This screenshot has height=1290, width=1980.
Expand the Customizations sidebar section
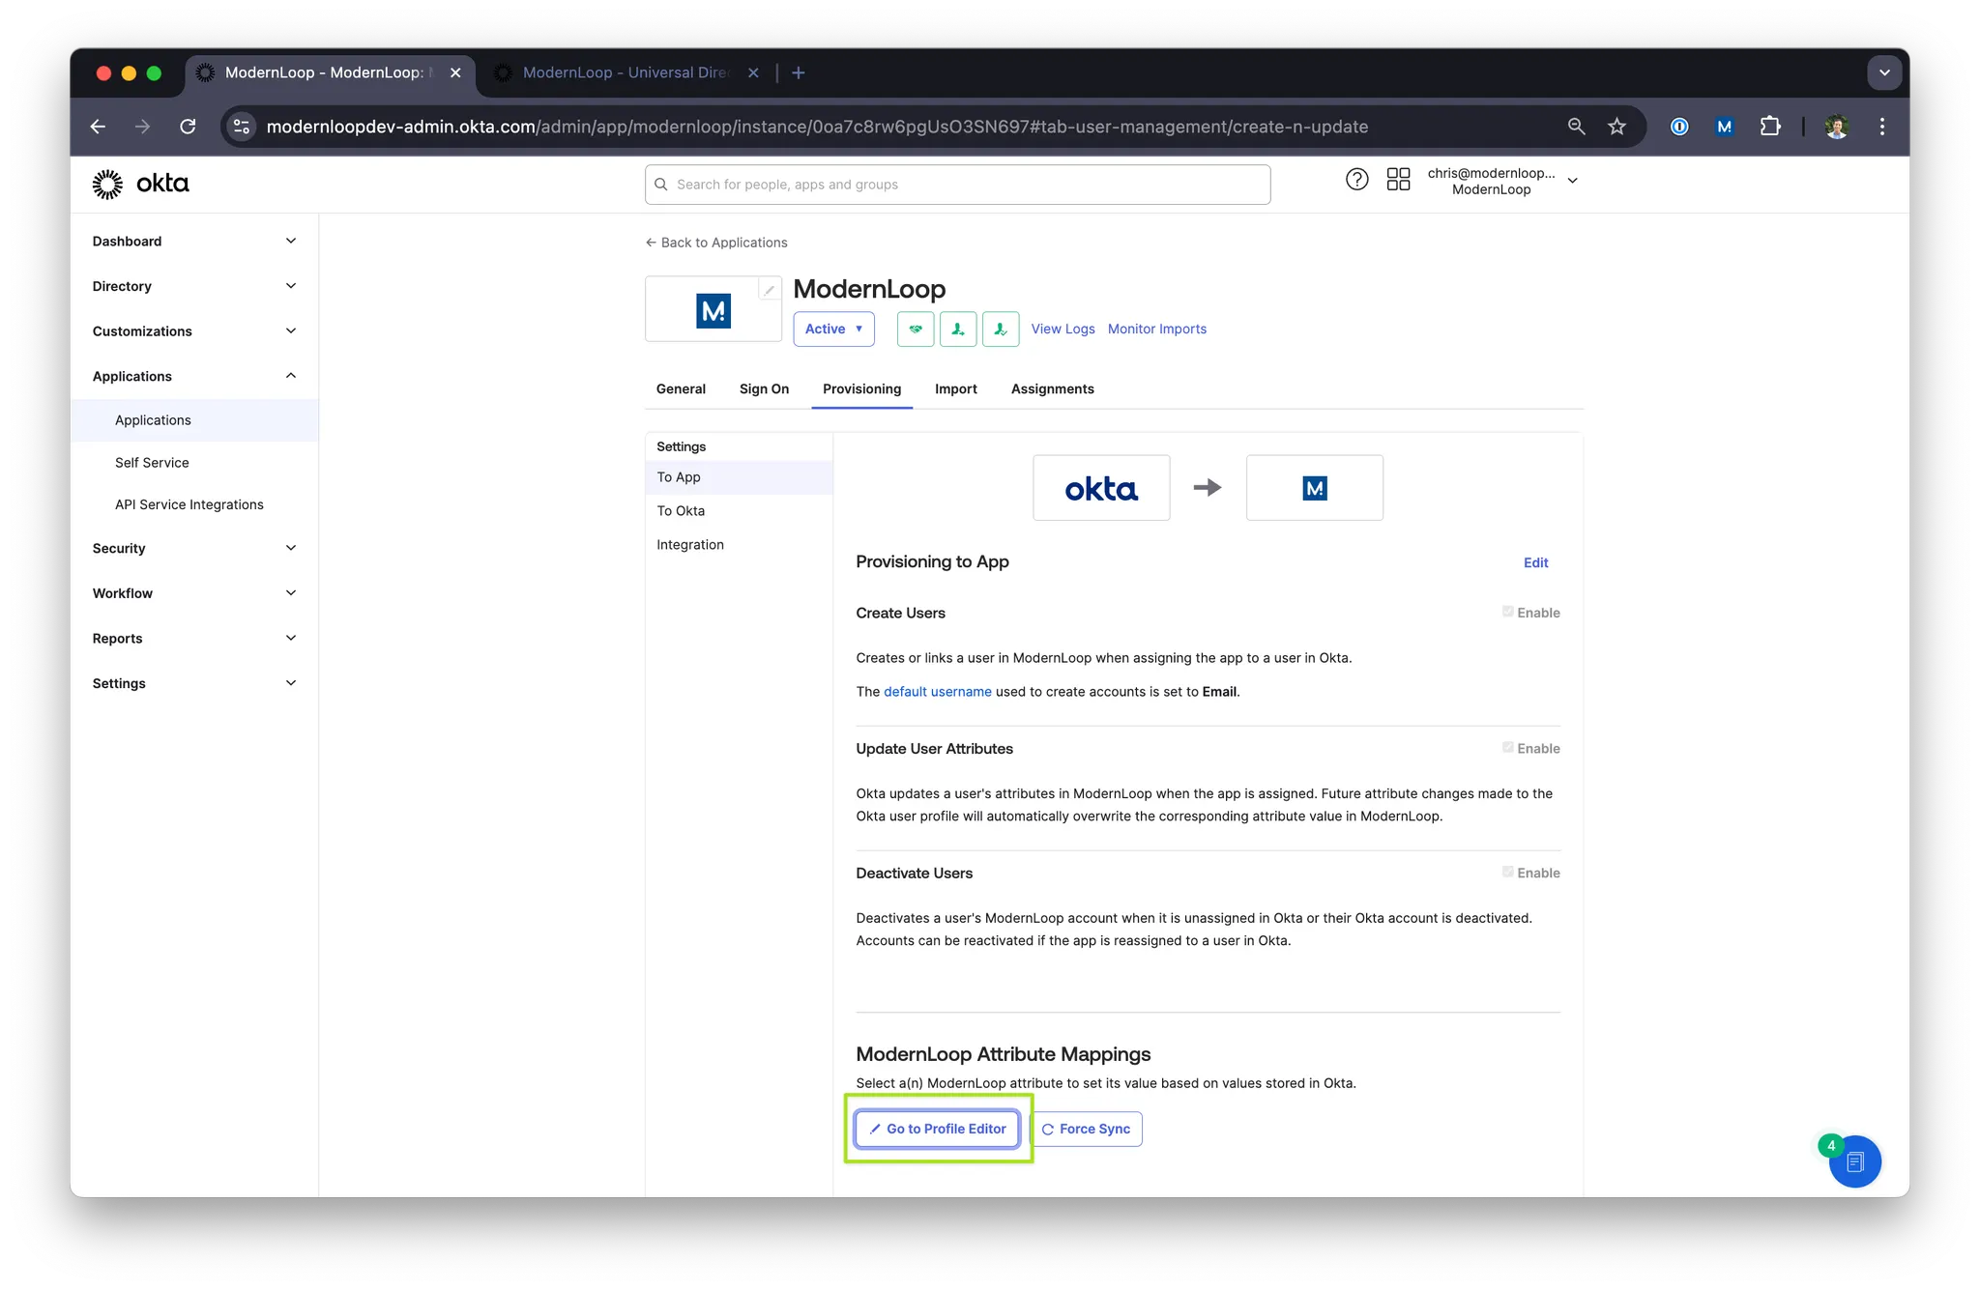click(x=194, y=331)
